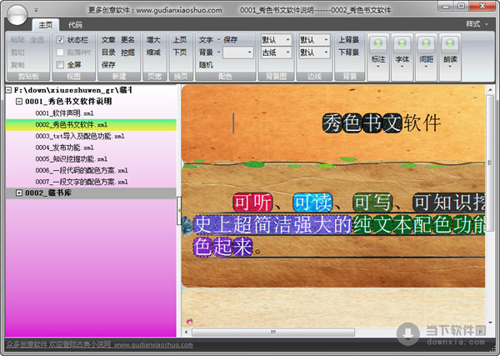500x356 pixels.
Task: Switch to the 主页 tab
Action: (47, 25)
